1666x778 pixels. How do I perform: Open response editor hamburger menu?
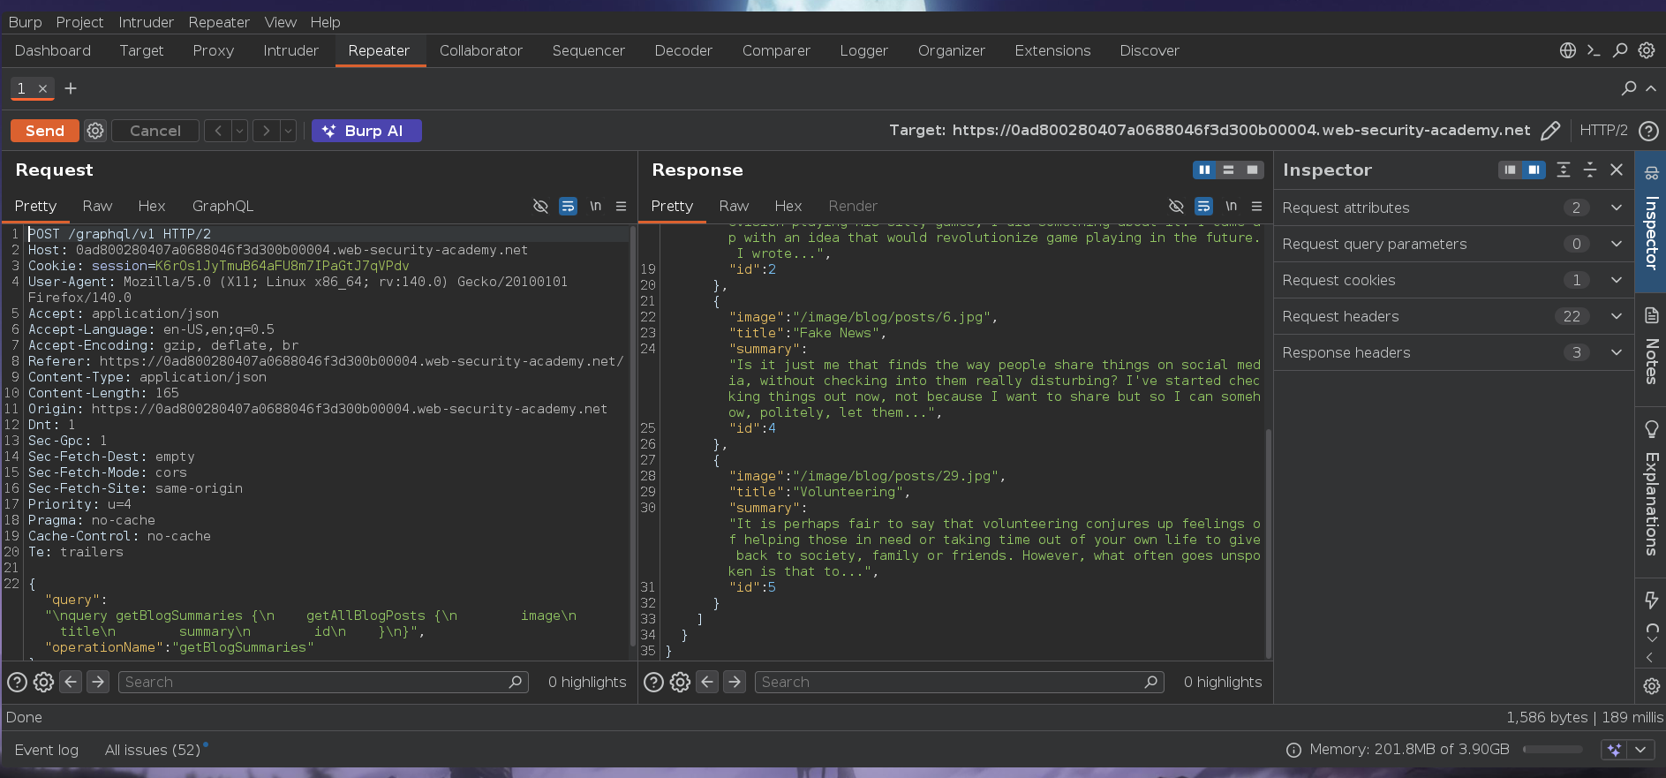(x=1257, y=206)
